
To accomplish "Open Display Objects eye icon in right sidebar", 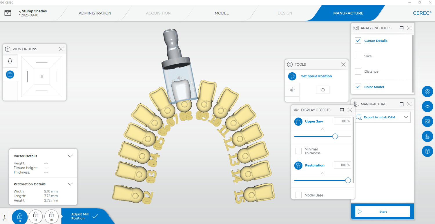I will tap(427, 107).
